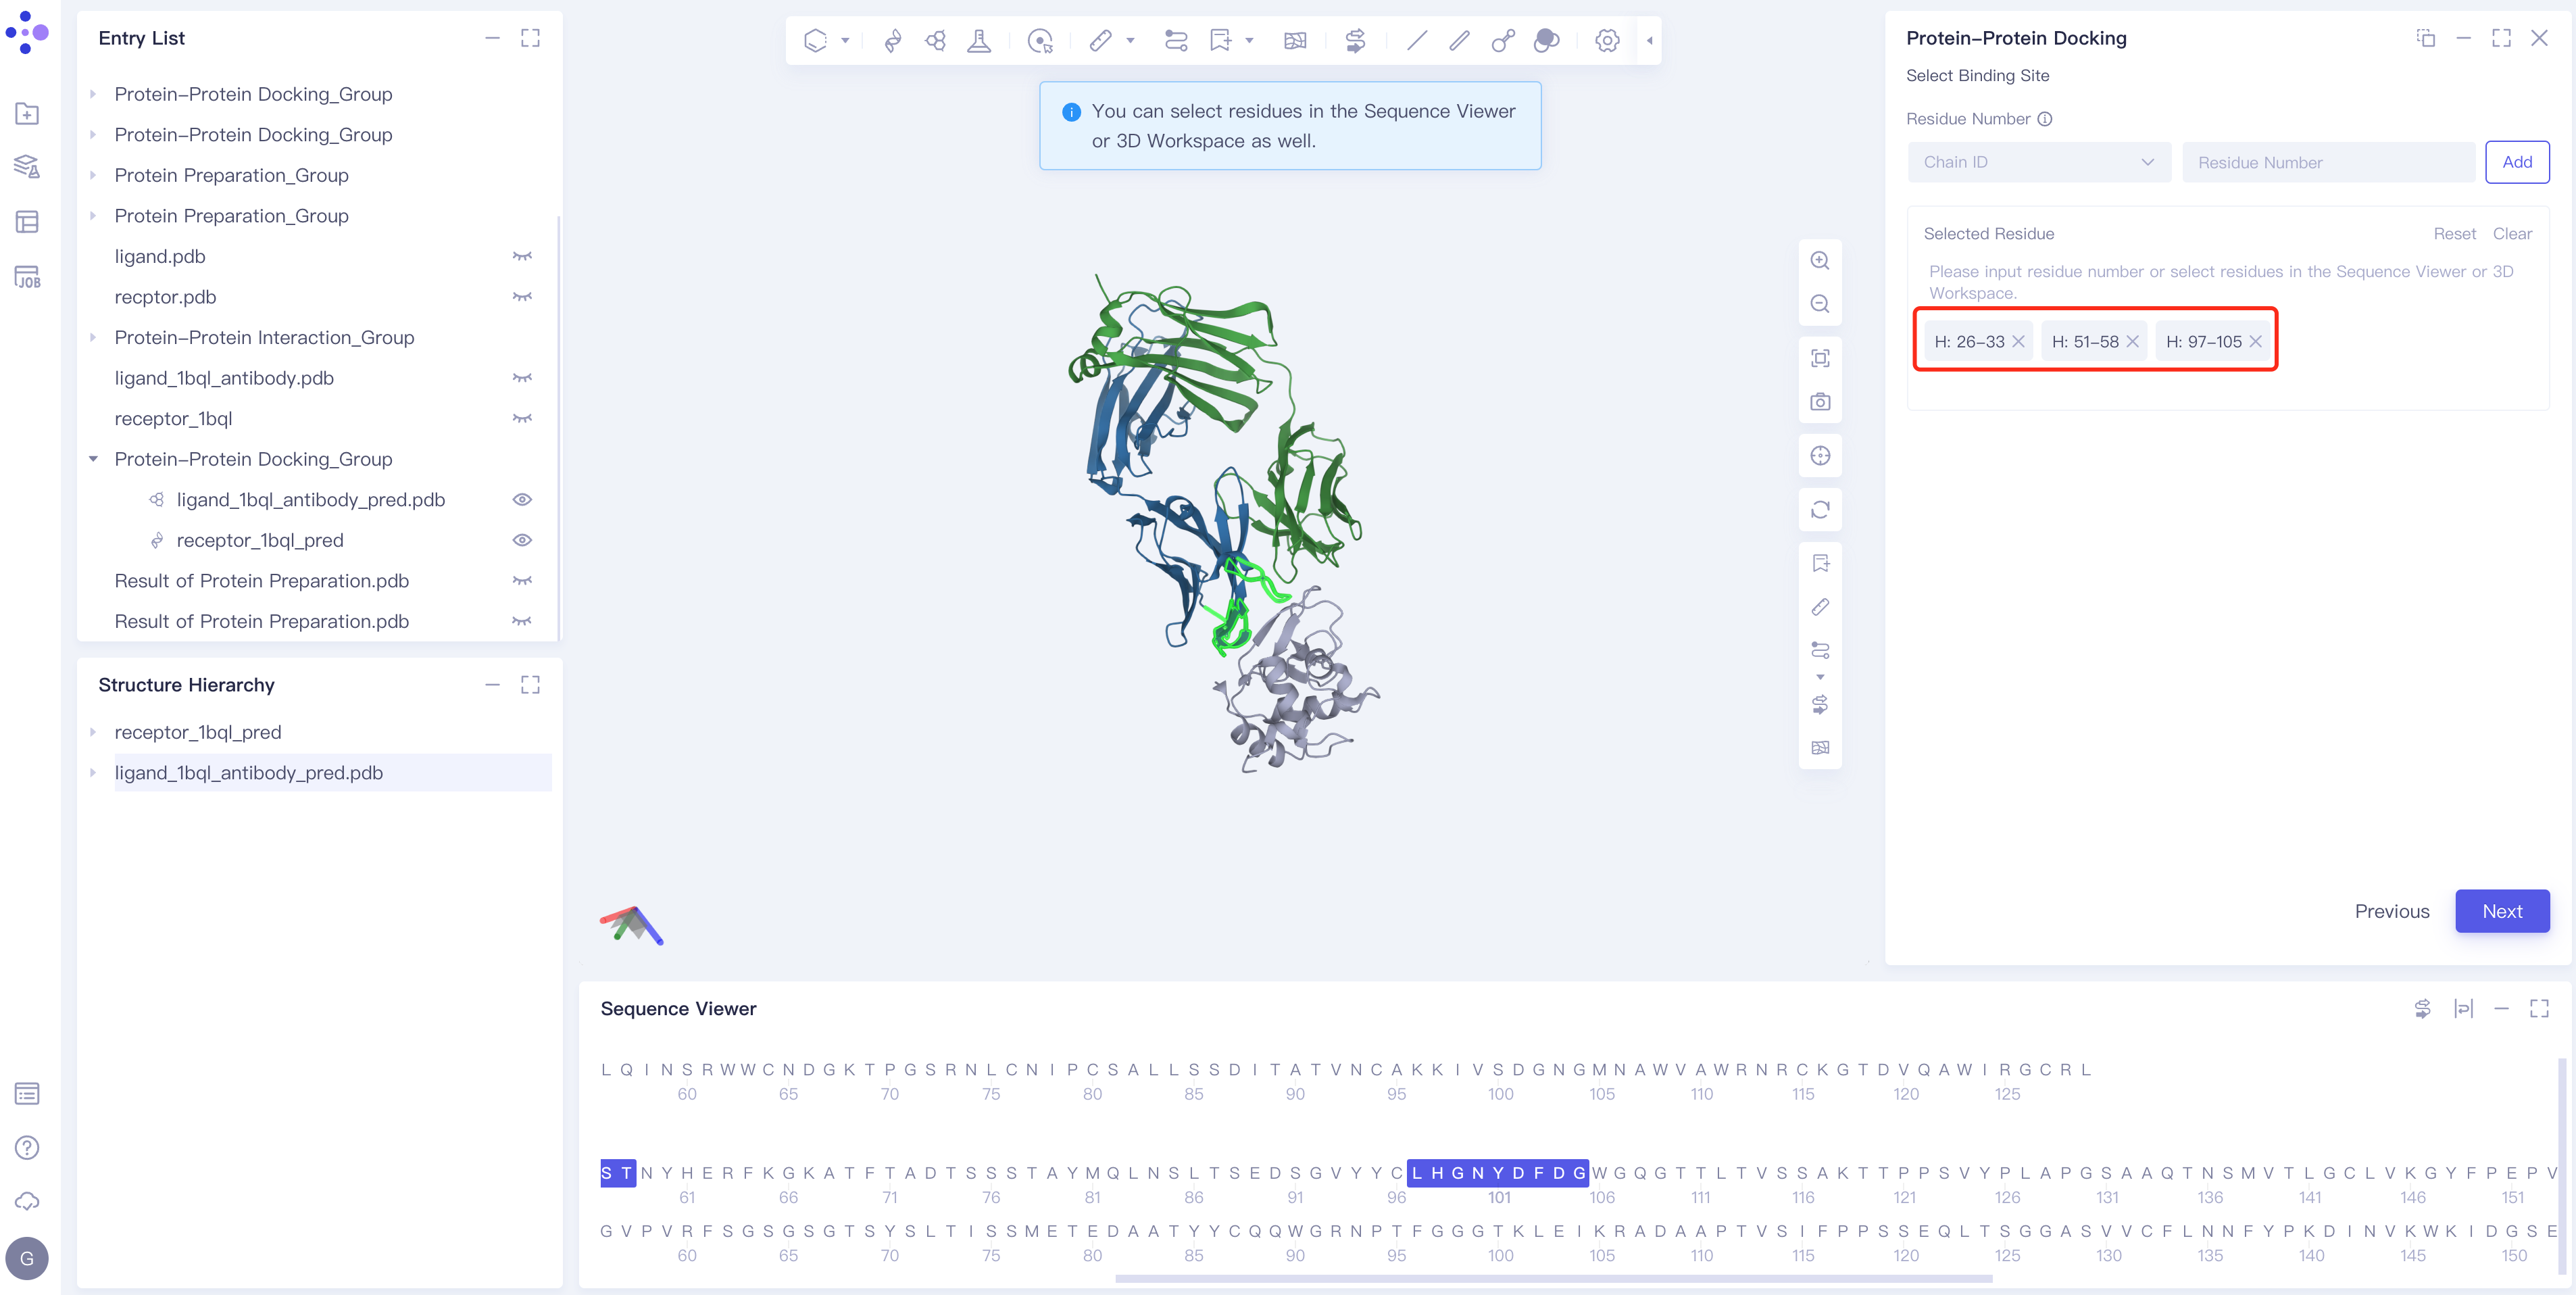Expand ligand_1bql_antibody_pred.pdb in Structure Hierarchy
2576x1295 pixels.
pyautogui.click(x=93, y=773)
